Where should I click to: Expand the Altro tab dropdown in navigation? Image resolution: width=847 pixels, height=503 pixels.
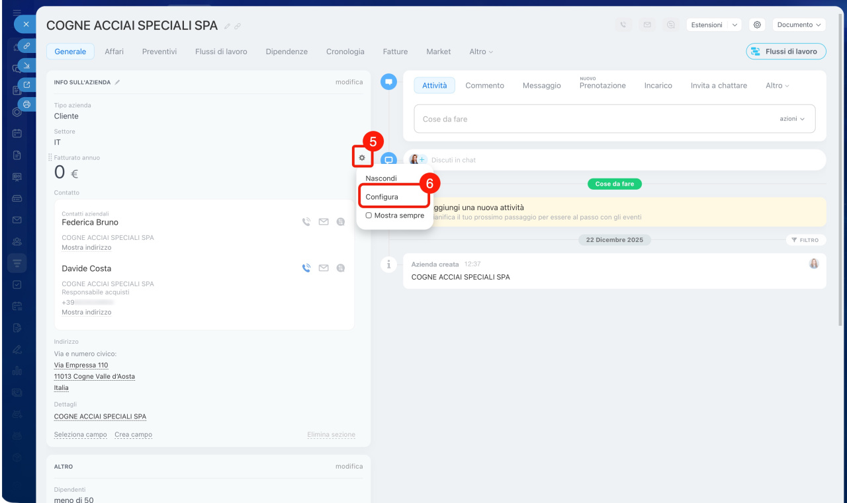(x=481, y=52)
